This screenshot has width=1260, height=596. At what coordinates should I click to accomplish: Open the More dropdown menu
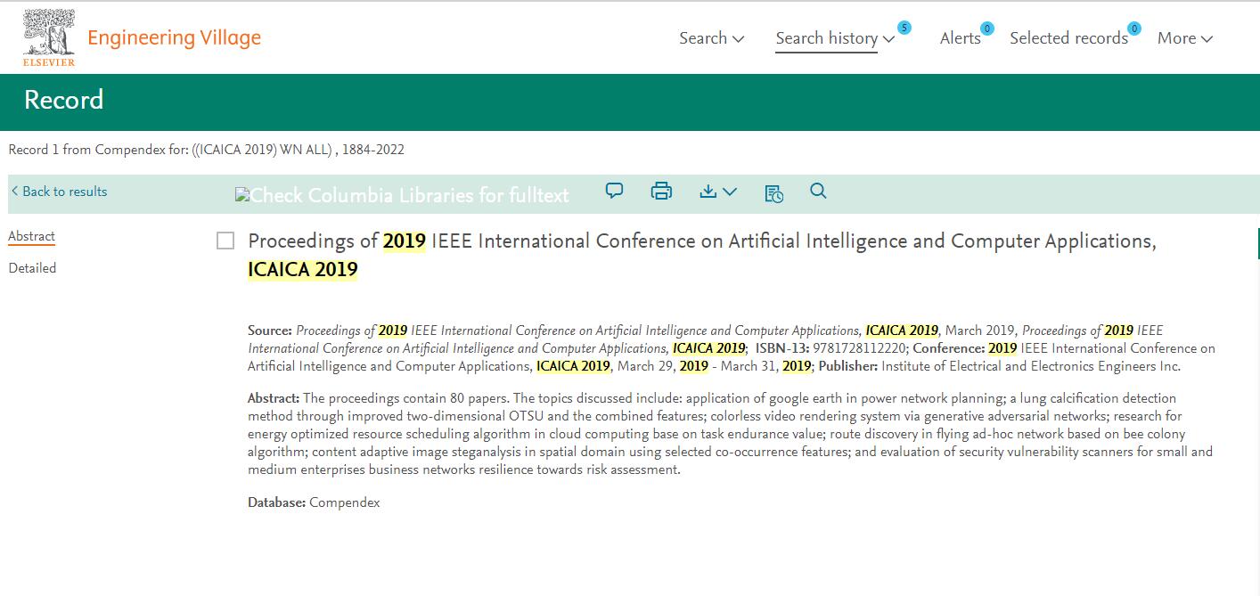tap(1185, 37)
